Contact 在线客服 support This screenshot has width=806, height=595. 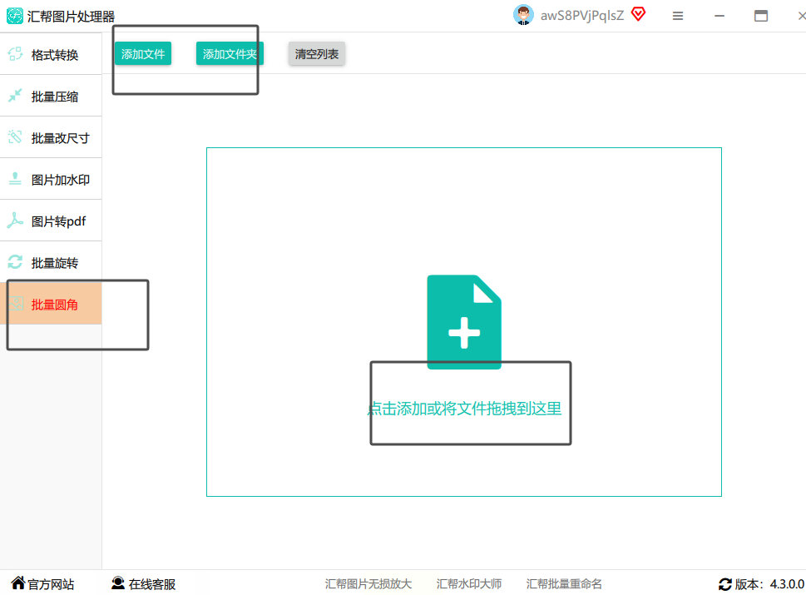point(143,583)
